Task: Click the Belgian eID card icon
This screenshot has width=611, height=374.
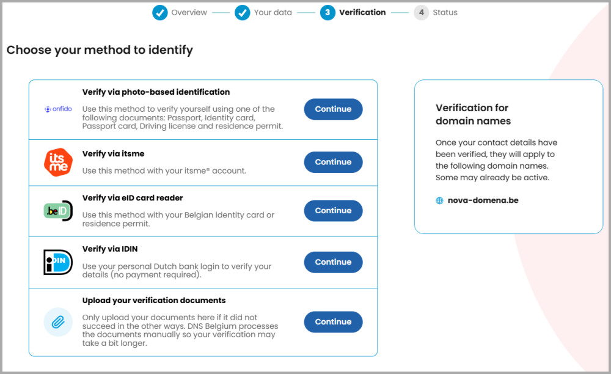Action: 58,211
